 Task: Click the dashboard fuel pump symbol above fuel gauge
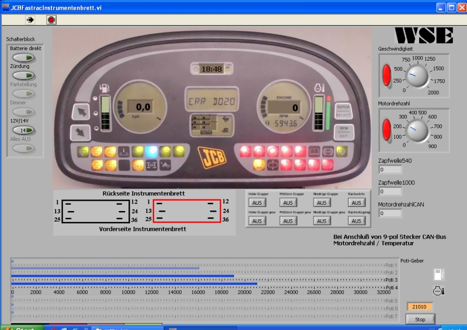tap(104, 88)
